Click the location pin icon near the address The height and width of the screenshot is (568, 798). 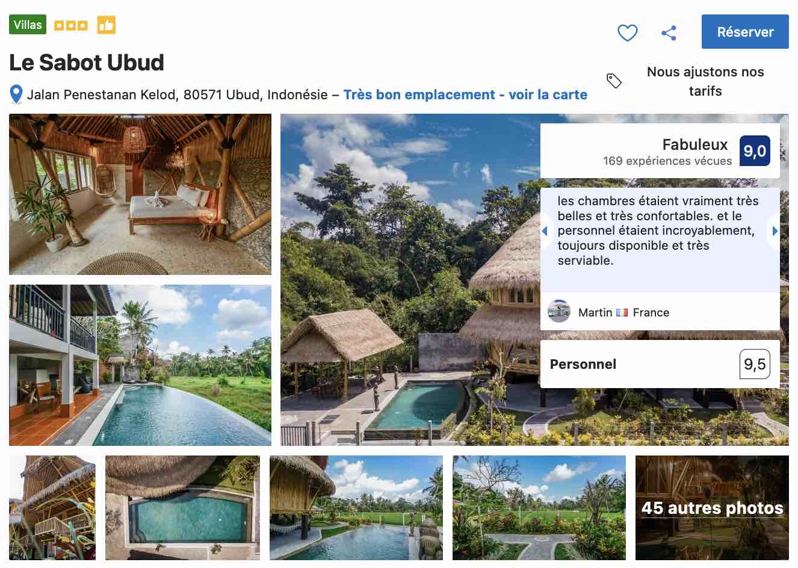pyautogui.click(x=14, y=94)
